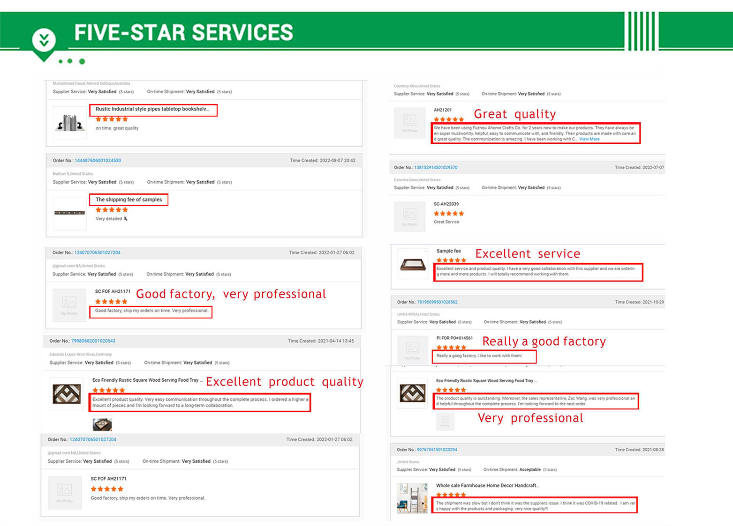The width and height of the screenshot is (733, 526).
Task: Click the five-star rating under SC-AH22039
Action: (x=449, y=214)
